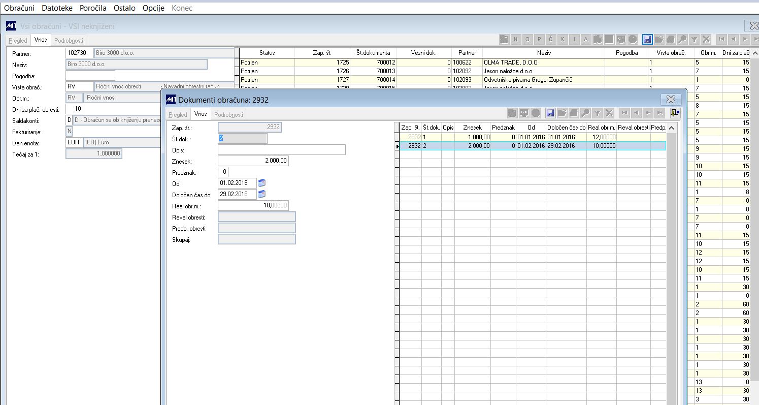Click the Od date field 01.02.2016
This screenshot has width=759, height=405.
237,183
